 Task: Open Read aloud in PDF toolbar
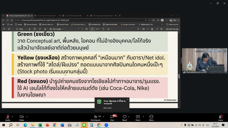click(40, 29)
